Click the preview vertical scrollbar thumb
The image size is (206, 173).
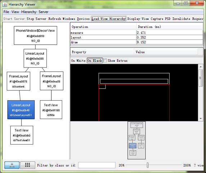coord(201,78)
